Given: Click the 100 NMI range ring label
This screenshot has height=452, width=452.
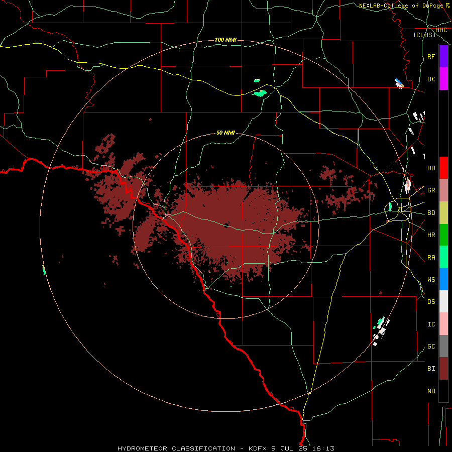Looking at the screenshot, I should point(225,40).
